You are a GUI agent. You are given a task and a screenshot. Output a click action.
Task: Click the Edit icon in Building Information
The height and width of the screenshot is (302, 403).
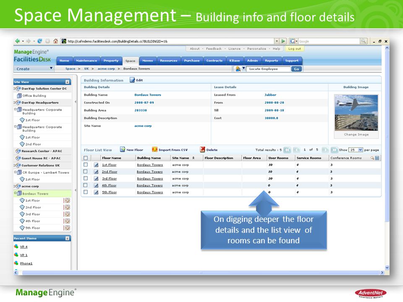(x=132, y=80)
